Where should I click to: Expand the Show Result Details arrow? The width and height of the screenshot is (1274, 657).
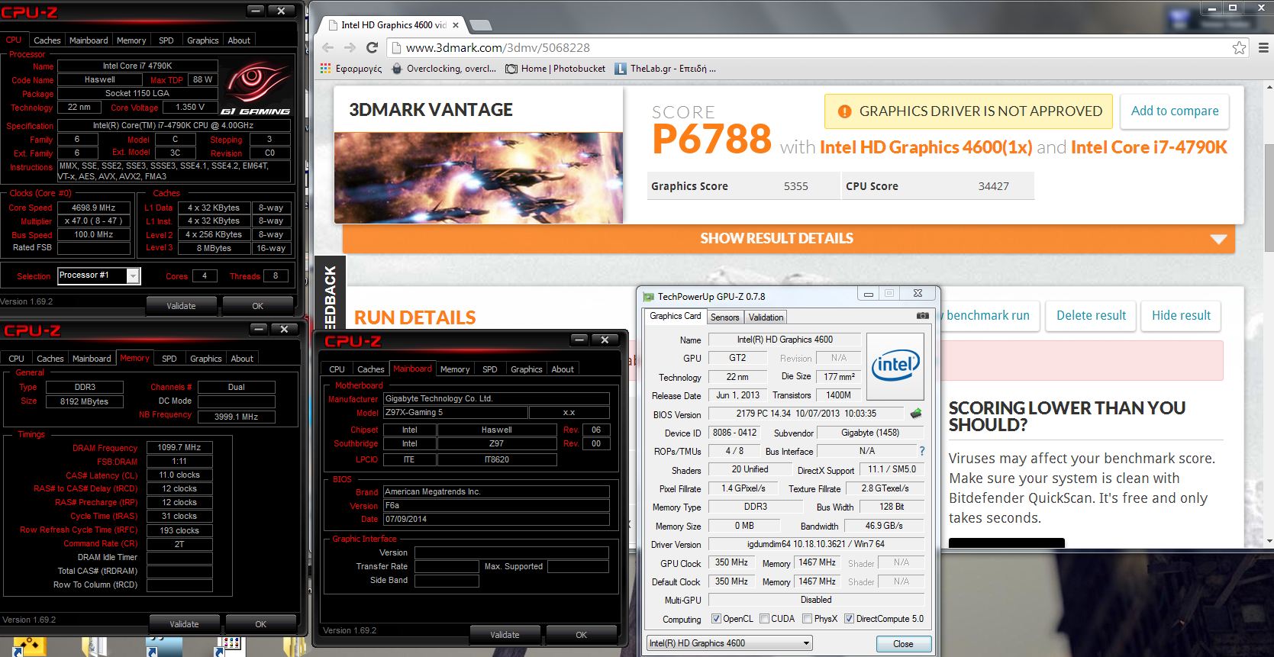(x=1218, y=239)
